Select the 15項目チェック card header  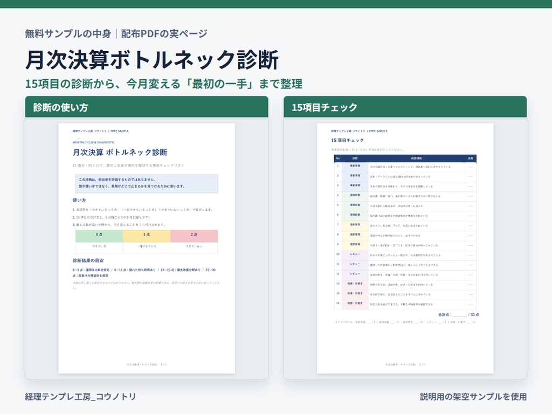(405, 107)
